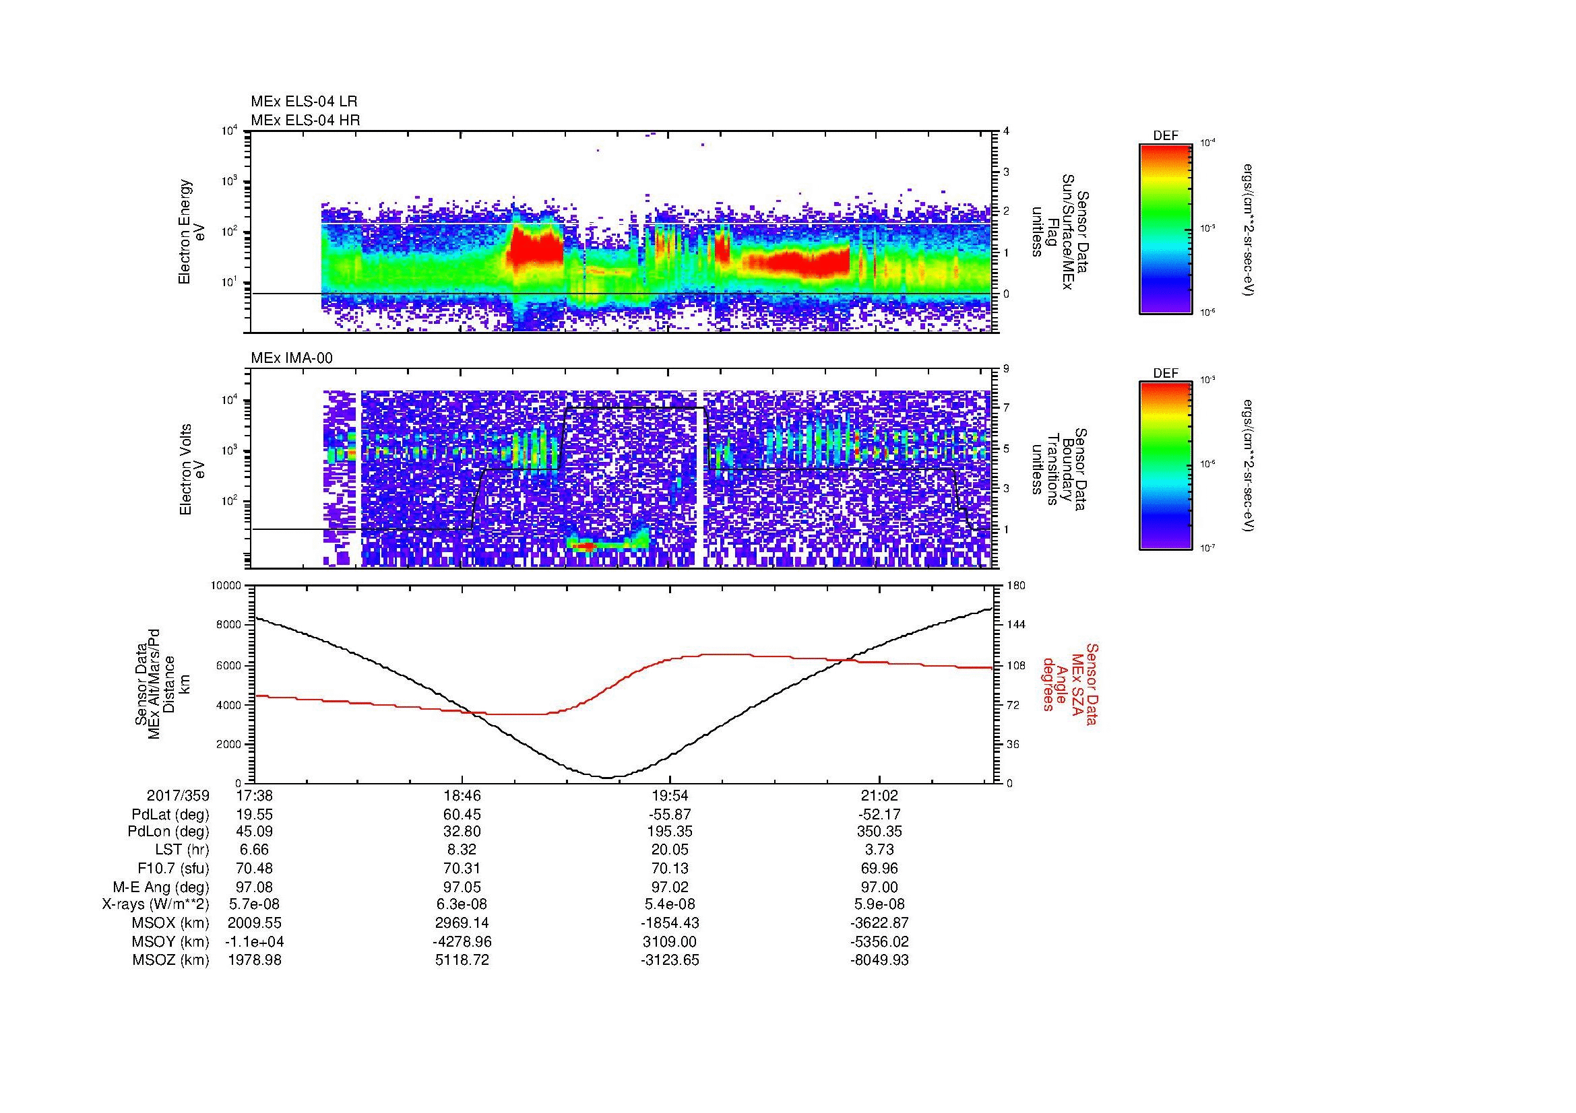The image size is (1576, 1113).
Task: Click the X-rays value '5.4e-08'
Action: point(670,904)
